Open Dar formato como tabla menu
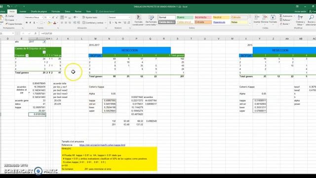This screenshot has height=178, width=316. click(x=151, y=20)
